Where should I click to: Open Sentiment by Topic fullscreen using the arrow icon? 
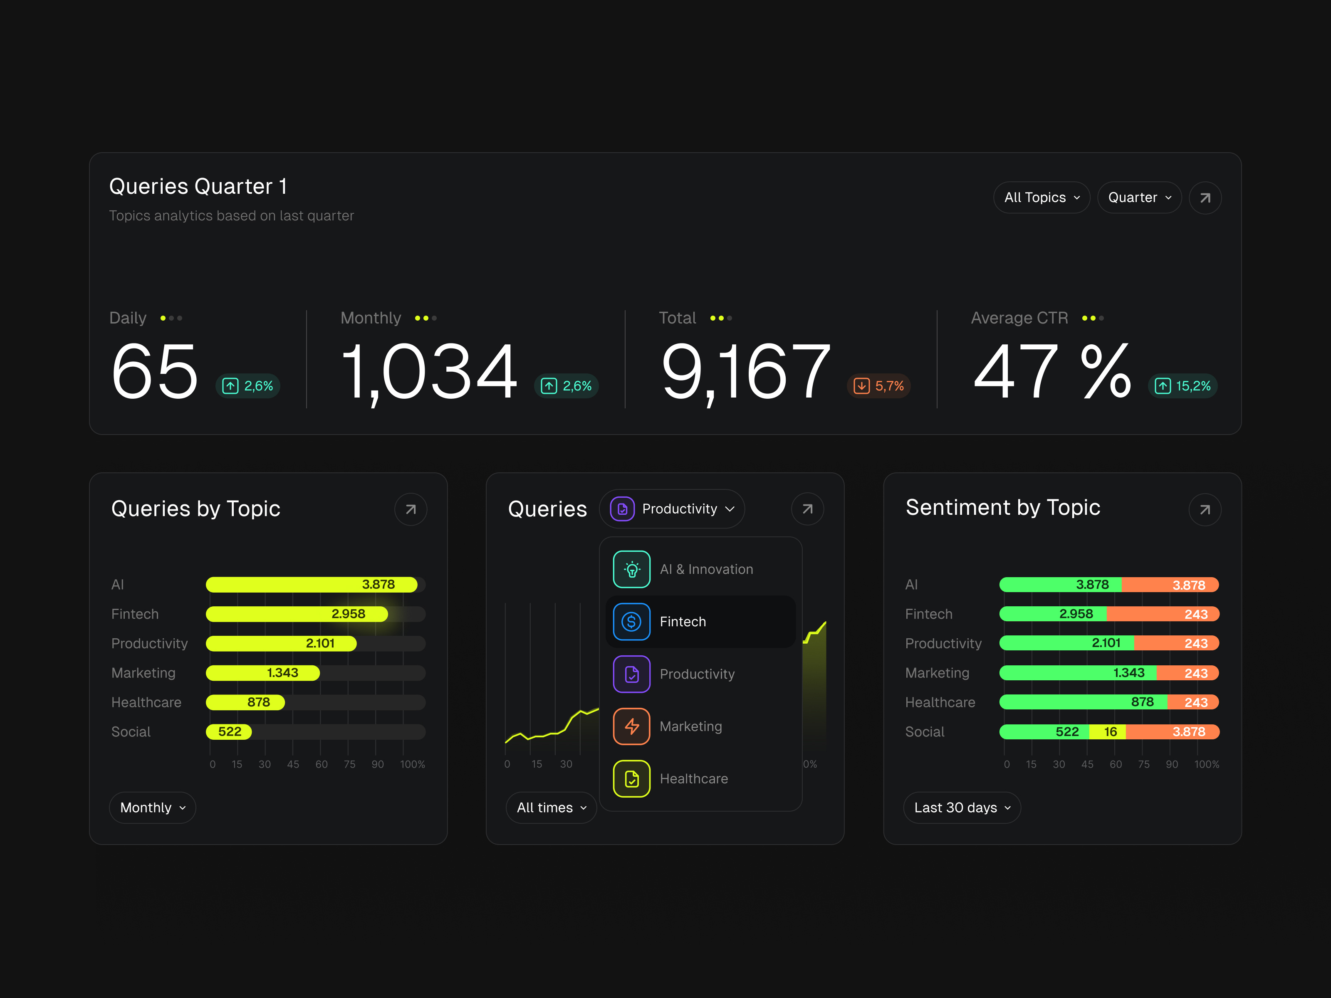coord(1205,509)
